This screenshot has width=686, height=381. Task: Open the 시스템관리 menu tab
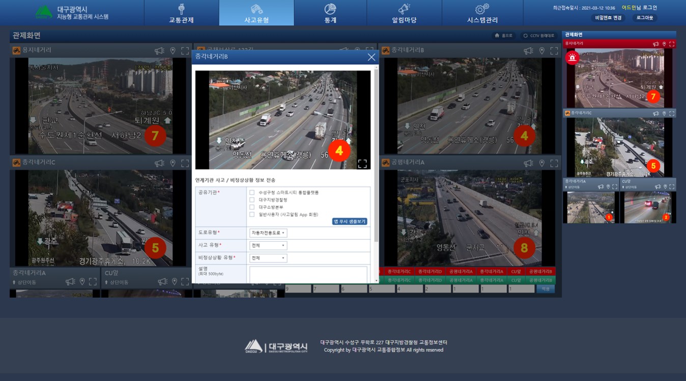tap(482, 13)
